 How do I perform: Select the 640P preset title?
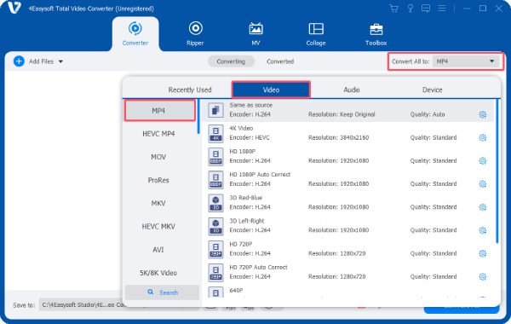click(x=236, y=291)
